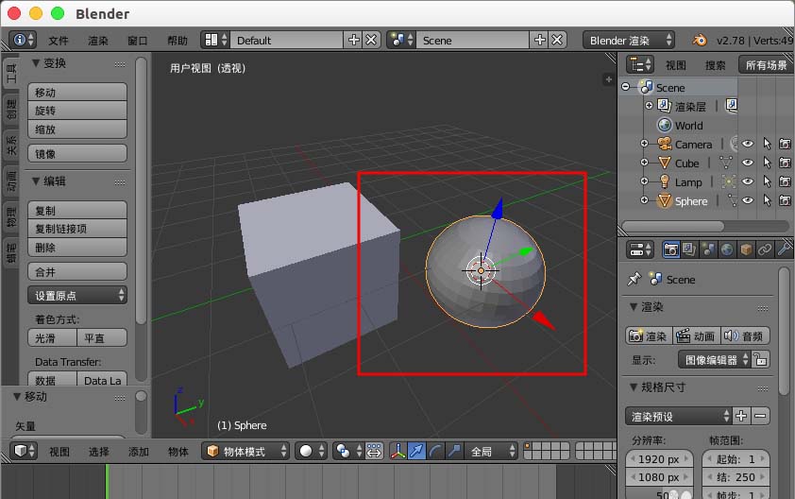
Task: Click the 旋转 button
Action: [77, 111]
